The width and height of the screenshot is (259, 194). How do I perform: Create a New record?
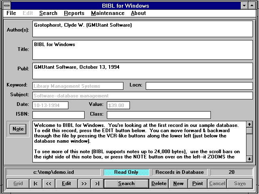tap(178, 183)
